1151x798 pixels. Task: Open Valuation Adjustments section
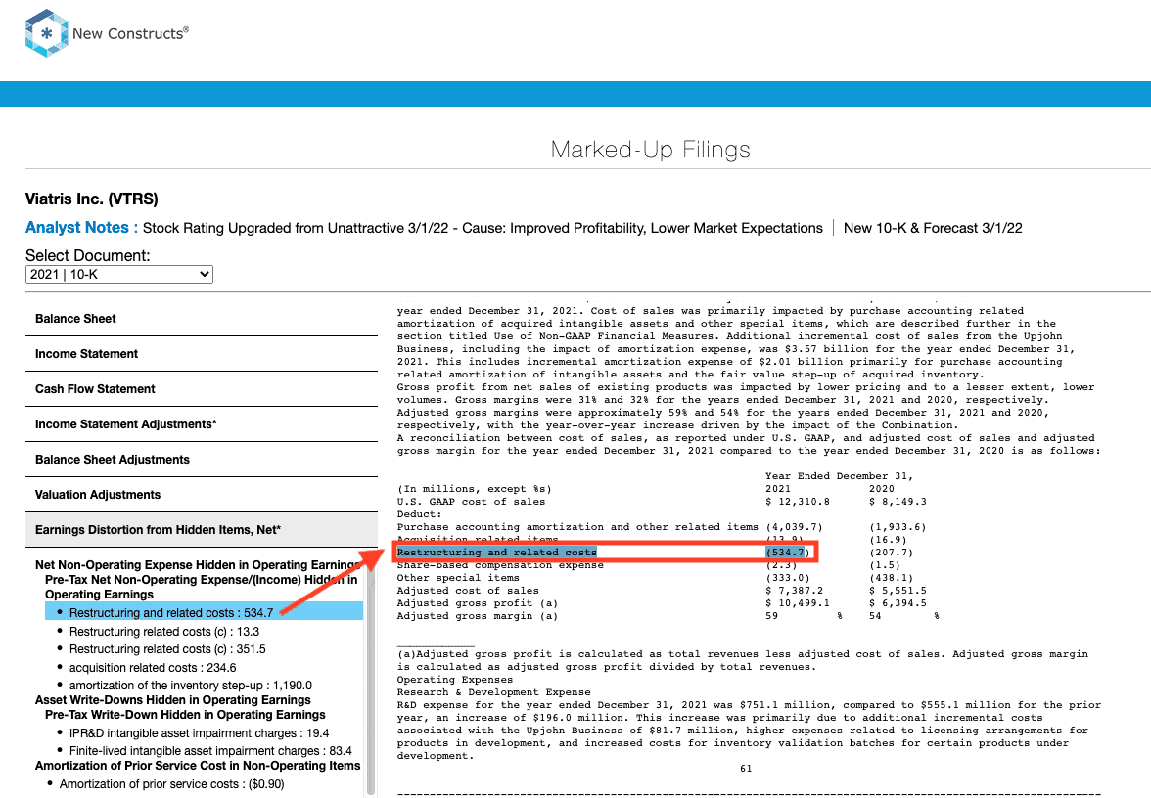[x=202, y=495]
